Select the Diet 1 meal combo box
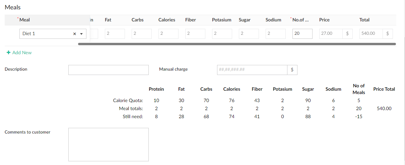This screenshot has width=405, height=165. (x=46, y=34)
